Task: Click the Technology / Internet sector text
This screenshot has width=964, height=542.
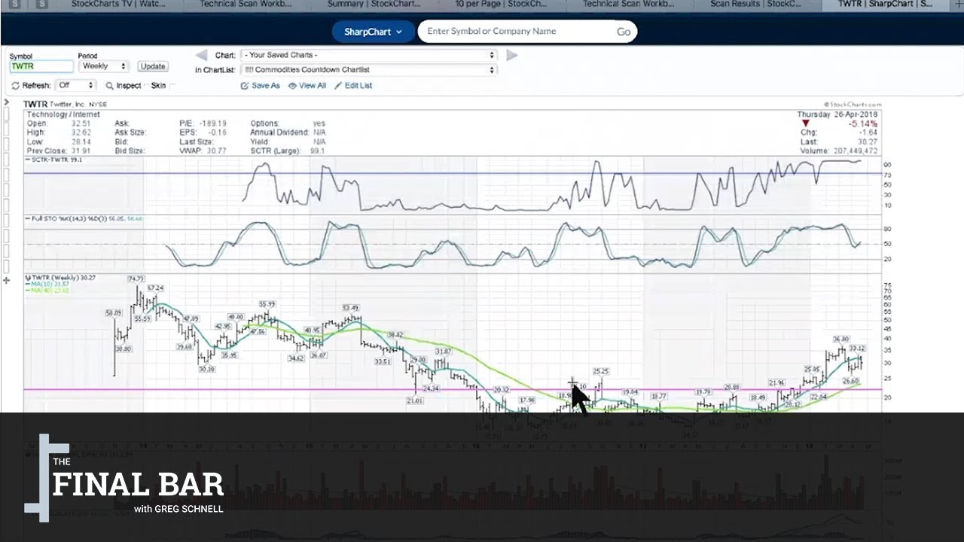Action: (63, 114)
